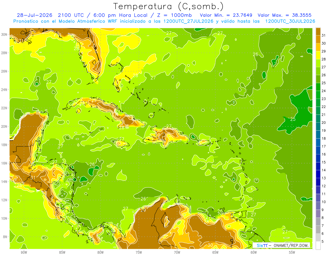Click the 18N latitude axis label
Viewport: 331px width, 256px height.
pos(4,145)
